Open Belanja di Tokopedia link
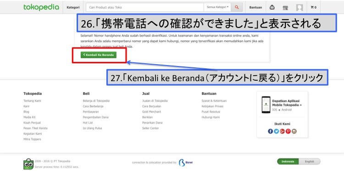Image resolution: width=344 pixels, height=171 pixels. pos(96,101)
